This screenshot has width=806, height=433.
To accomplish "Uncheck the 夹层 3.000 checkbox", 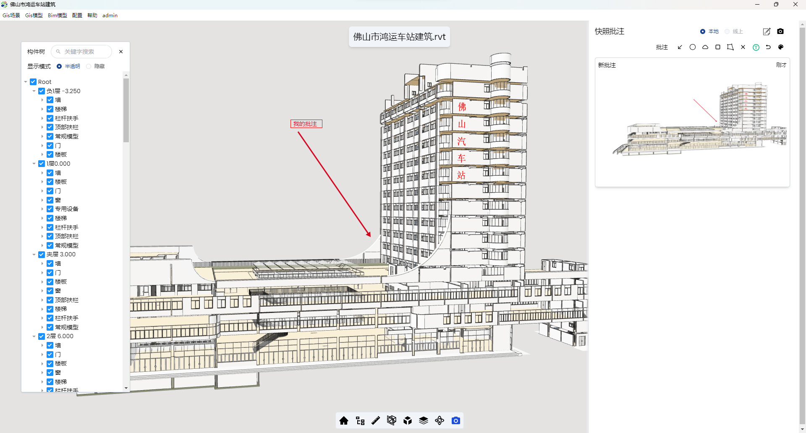I will [x=42, y=255].
